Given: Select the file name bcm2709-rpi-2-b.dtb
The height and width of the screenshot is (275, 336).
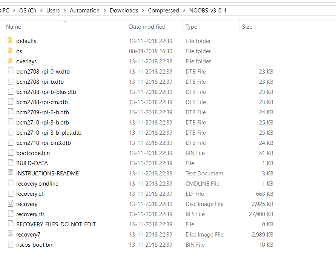Looking at the screenshot, I should tap(43, 112).
